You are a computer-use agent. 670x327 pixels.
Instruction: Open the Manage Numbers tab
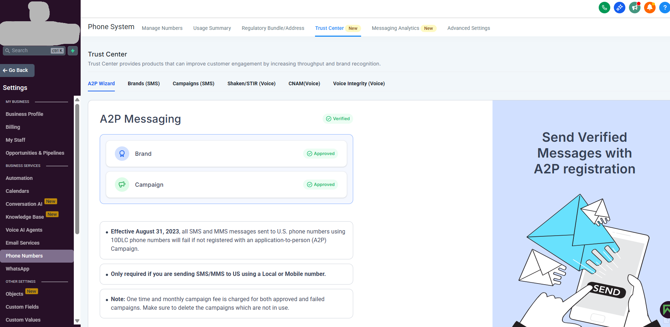tap(162, 28)
